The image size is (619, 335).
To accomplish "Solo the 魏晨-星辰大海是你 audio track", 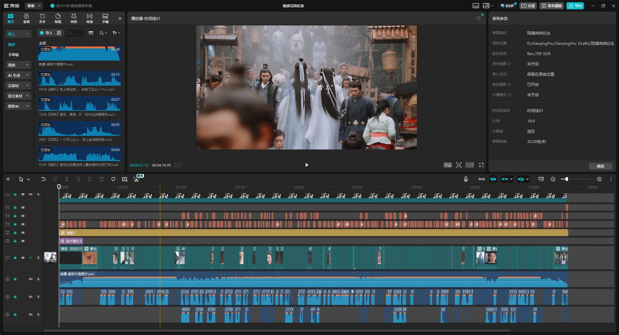I will tap(38, 279).
